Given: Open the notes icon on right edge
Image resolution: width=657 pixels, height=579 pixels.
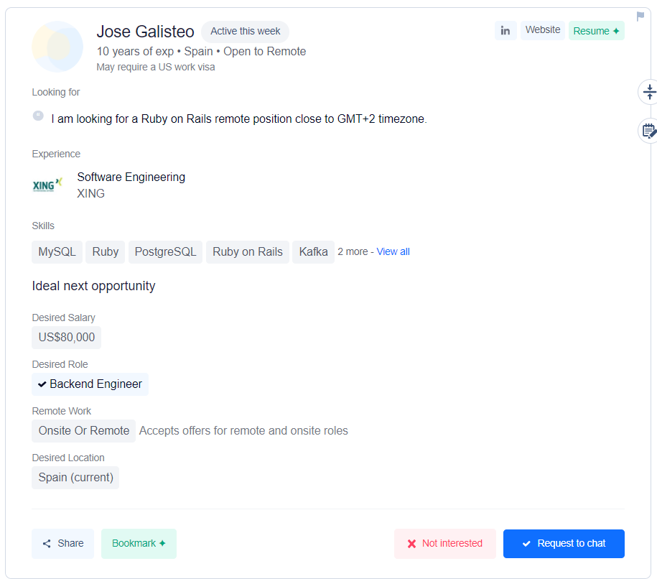Looking at the screenshot, I should tap(649, 131).
